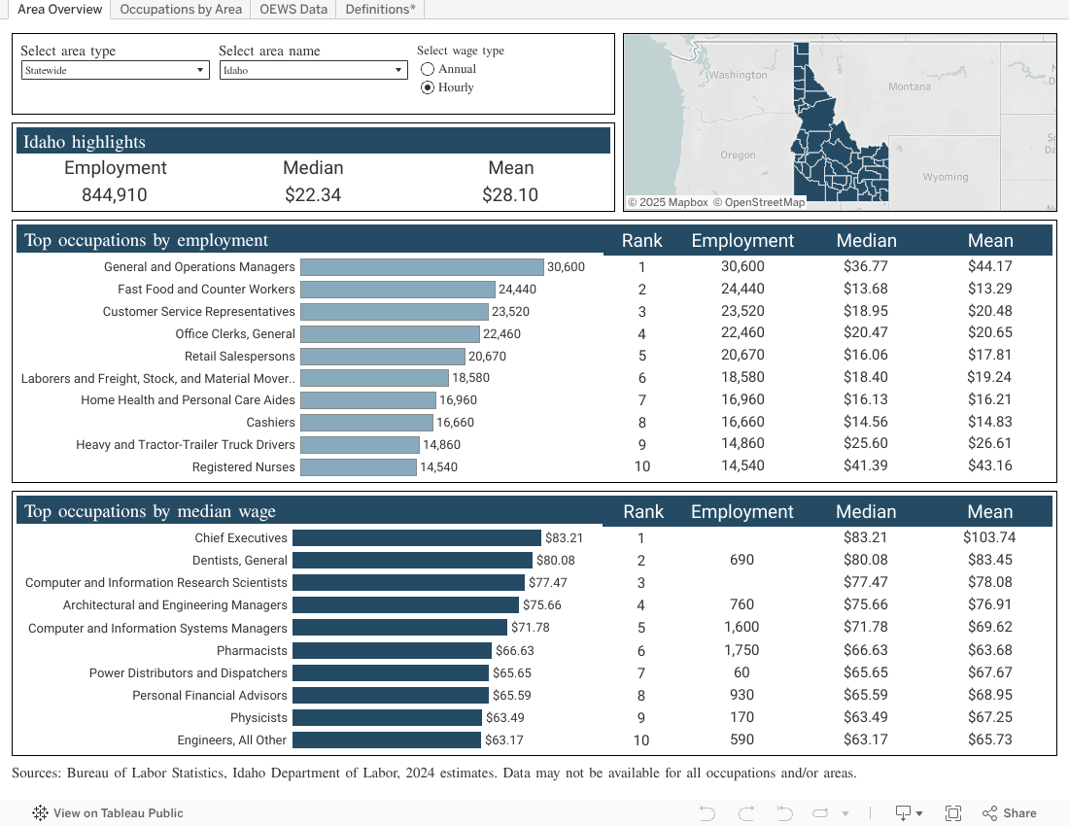Click the General and Operations Managers bar

pos(422,267)
